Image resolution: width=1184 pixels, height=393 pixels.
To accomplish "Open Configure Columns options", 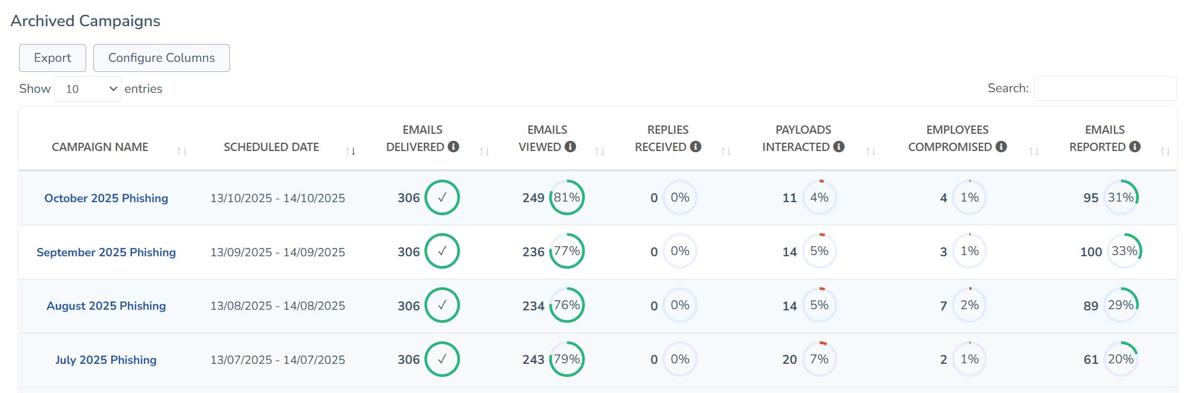I will pos(161,58).
